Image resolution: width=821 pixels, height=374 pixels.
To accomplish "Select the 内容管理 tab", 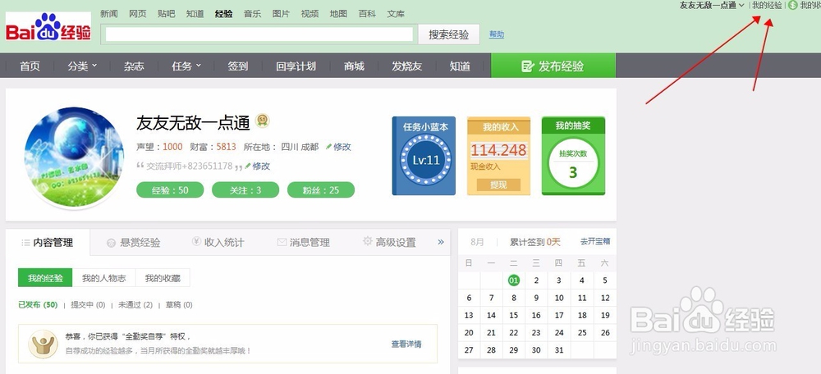I will coord(48,242).
